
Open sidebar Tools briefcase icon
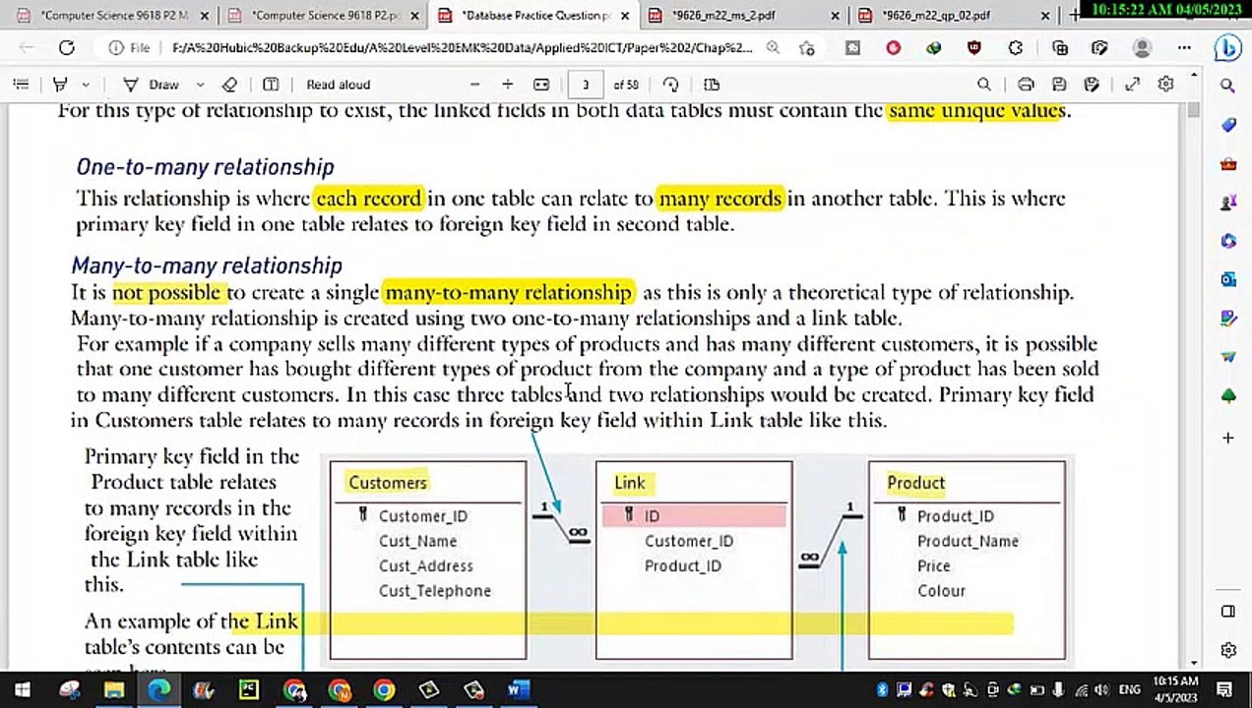[1227, 164]
